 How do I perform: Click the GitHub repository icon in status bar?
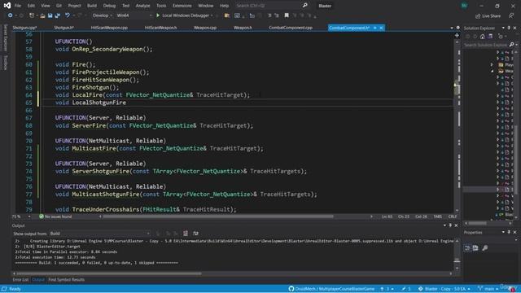click(291, 289)
